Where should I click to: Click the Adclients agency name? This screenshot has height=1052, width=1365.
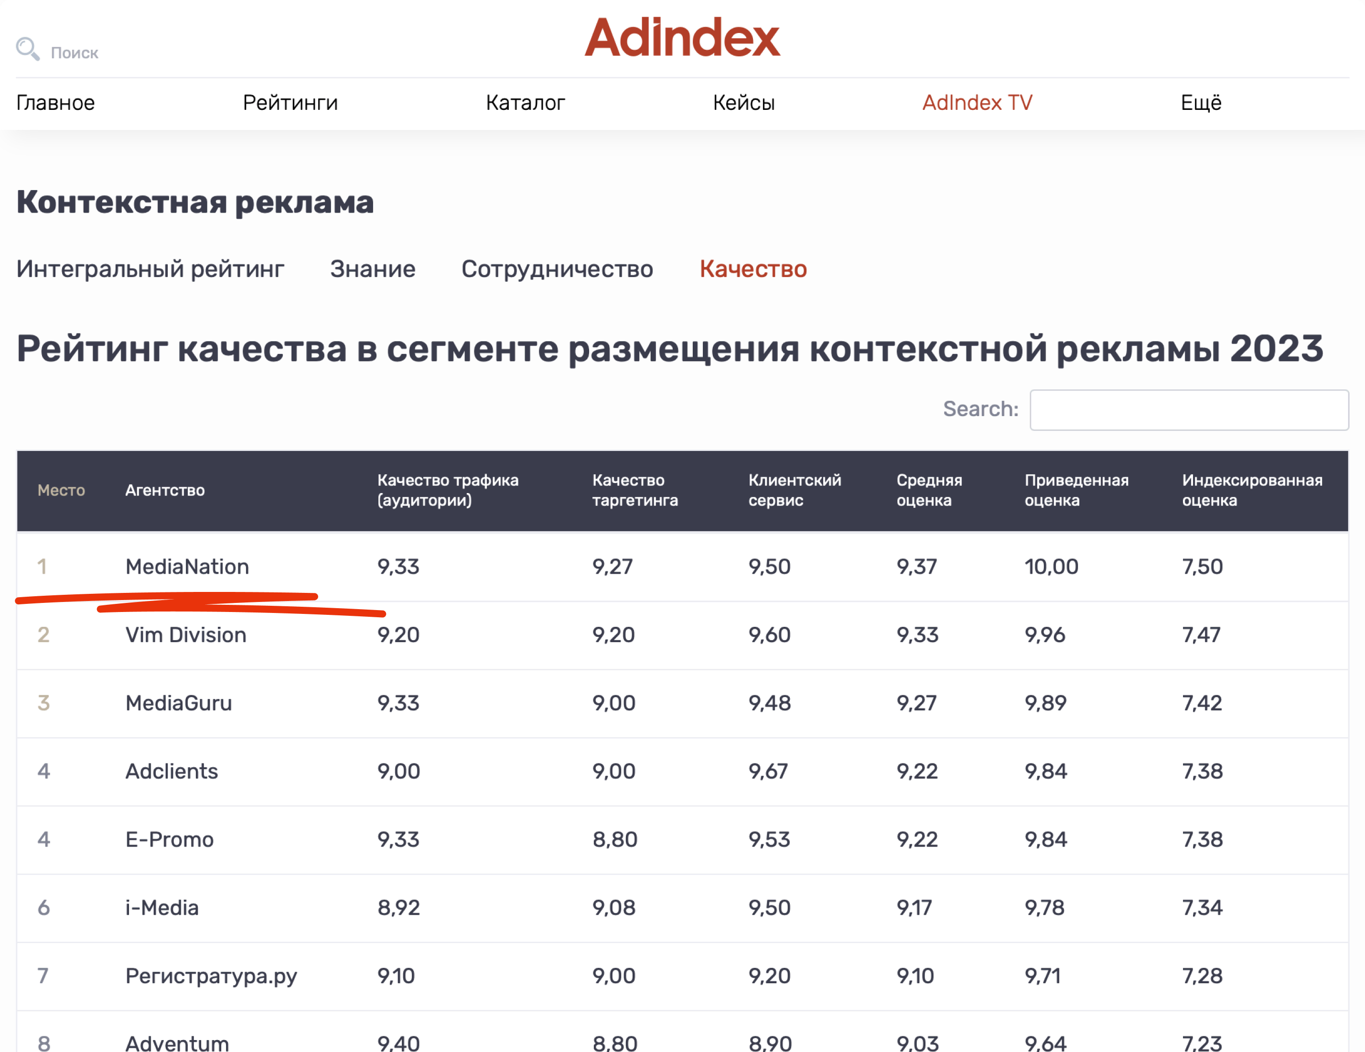click(172, 771)
